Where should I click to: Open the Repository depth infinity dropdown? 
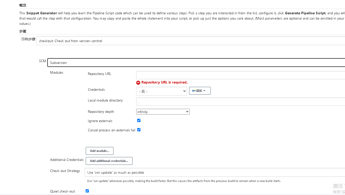click(x=163, y=112)
